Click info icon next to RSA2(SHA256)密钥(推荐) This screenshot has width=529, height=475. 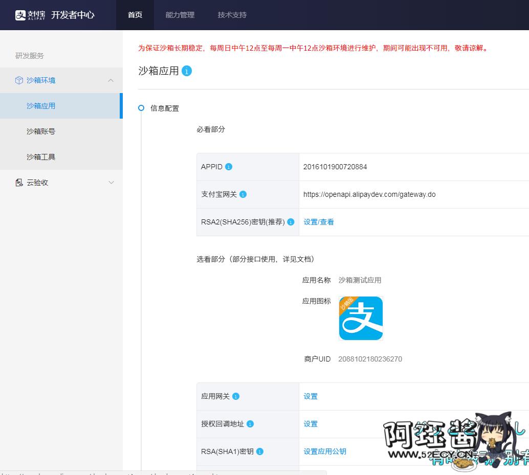[291, 222]
